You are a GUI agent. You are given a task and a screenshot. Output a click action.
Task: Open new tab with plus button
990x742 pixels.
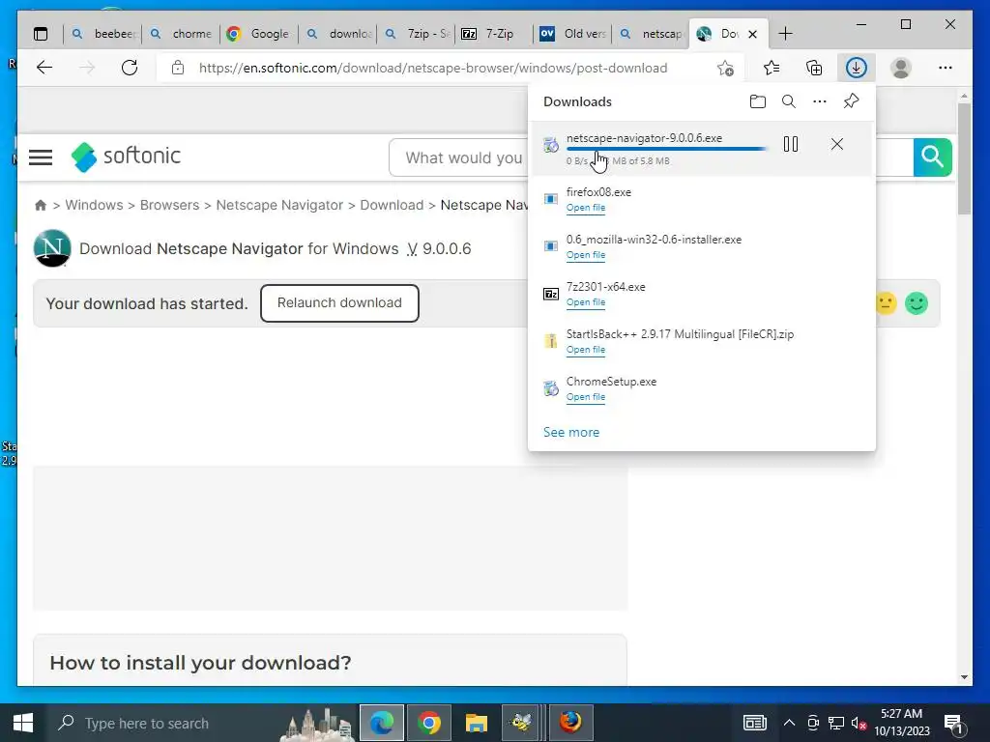coord(785,34)
